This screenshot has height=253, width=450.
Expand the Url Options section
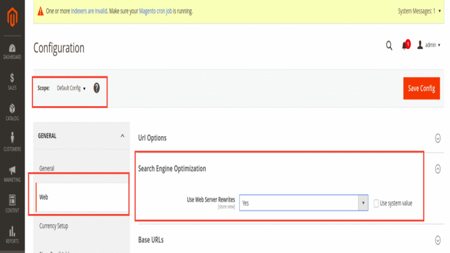coord(437,138)
